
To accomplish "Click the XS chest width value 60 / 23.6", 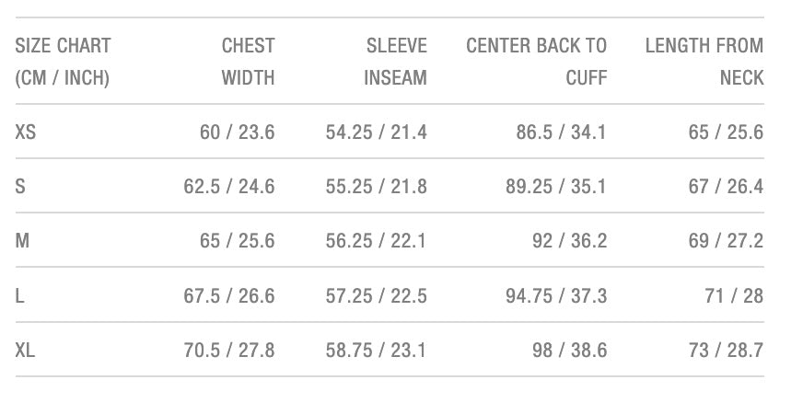I will click(x=237, y=132).
